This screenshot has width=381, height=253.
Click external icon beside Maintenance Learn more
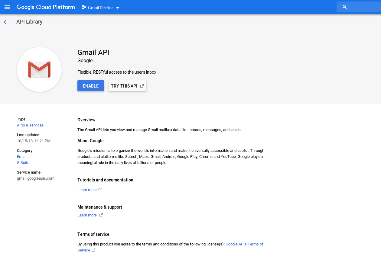101,215
